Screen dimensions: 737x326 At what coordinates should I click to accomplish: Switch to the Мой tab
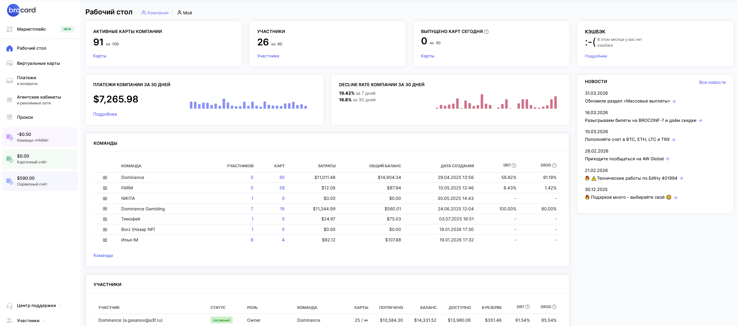[185, 13]
